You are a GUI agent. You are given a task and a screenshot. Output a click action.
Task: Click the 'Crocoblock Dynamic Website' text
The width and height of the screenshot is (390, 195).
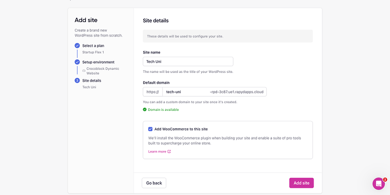tap(103, 71)
